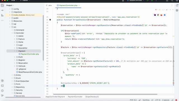Screen dimensions: 179x101
Task: Open page in PhpStorm built-in preview
Action: point(155,15)
